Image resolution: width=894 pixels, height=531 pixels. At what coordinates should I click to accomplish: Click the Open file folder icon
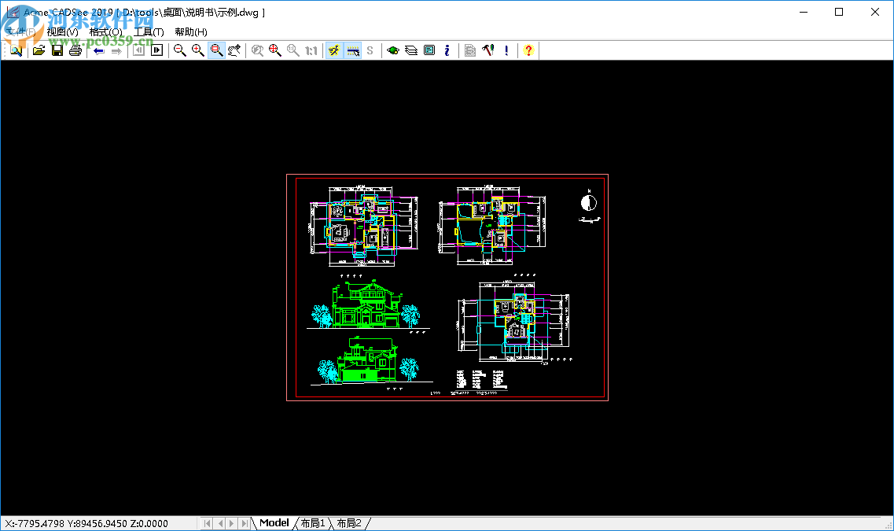[39, 51]
